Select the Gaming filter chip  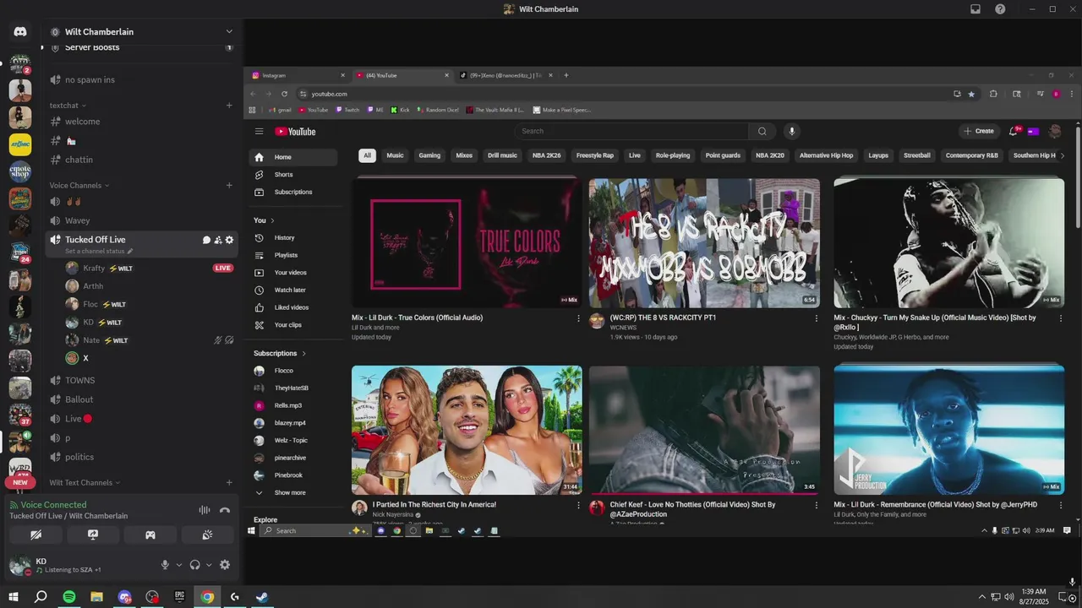click(429, 155)
